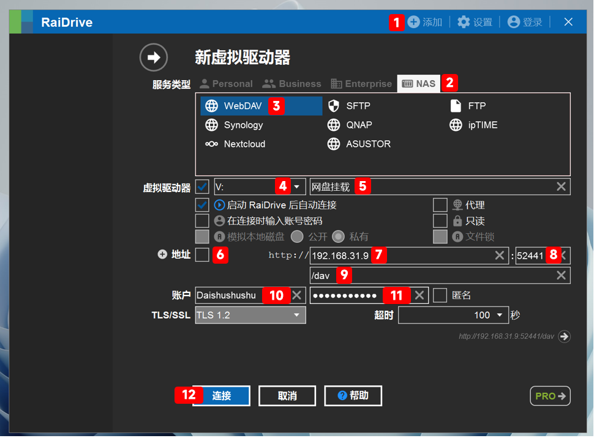This screenshot has height=438, width=594.
Task: Click the login (登录) user icon
Action: [x=513, y=22]
